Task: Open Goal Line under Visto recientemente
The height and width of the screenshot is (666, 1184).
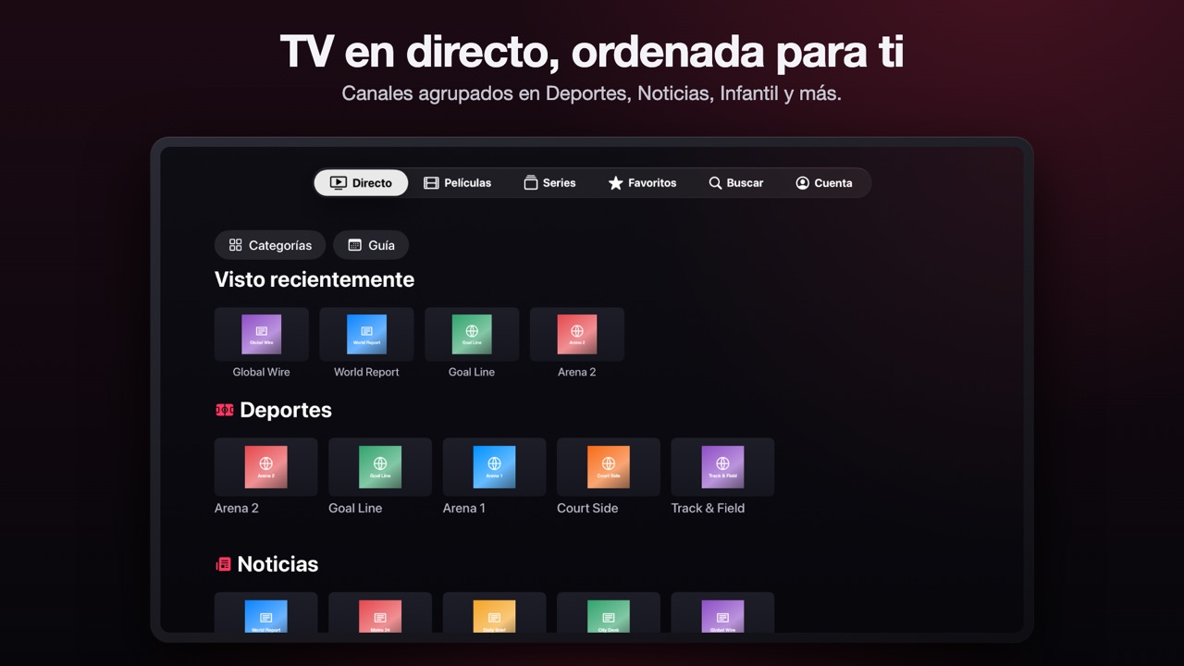Action: tap(472, 334)
